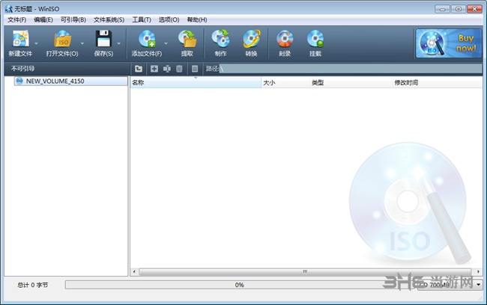Click the list view icon

pos(195,69)
